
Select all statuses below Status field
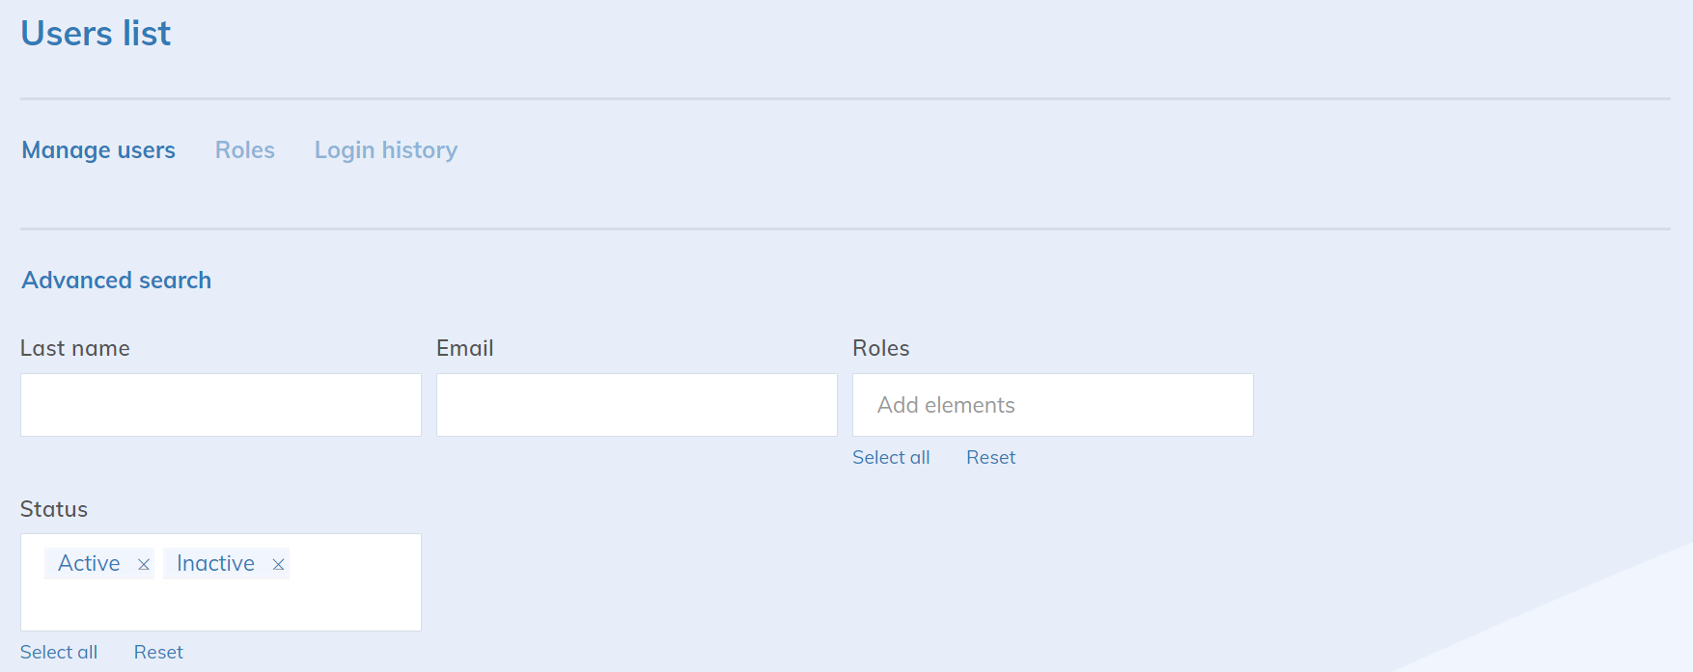59,653
